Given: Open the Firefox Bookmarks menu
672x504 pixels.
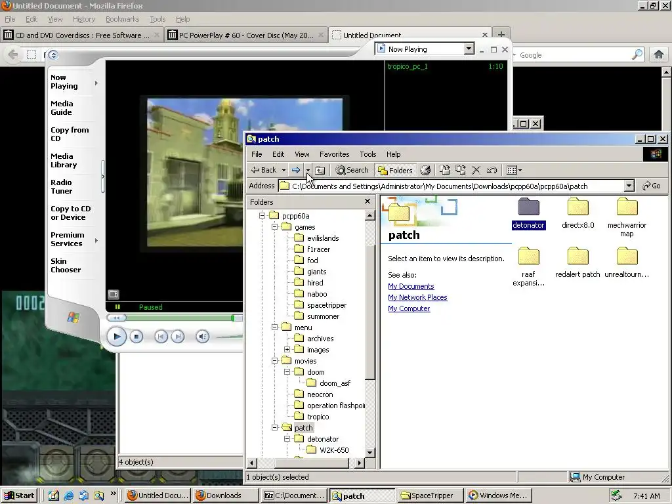Looking at the screenshot, I should [x=122, y=19].
